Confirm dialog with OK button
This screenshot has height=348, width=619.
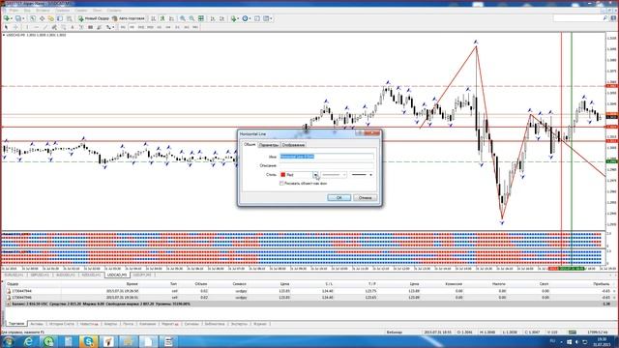coord(339,197)
